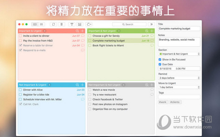Image resolution: width=220 pixels, height=137 pixels.
Task: Check off Dinner with Alice
Action: [20, 90]
